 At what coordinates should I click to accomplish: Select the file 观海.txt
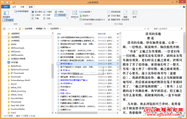[64, 90]
